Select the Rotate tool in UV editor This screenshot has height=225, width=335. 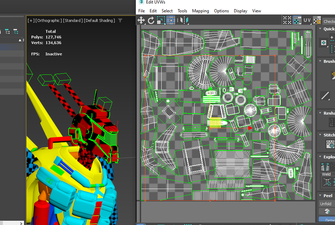[x=151, y=20]
